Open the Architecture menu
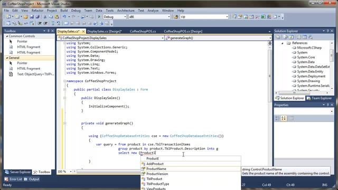The height and width of the screenshot is (190, 338). coord(126,11)
